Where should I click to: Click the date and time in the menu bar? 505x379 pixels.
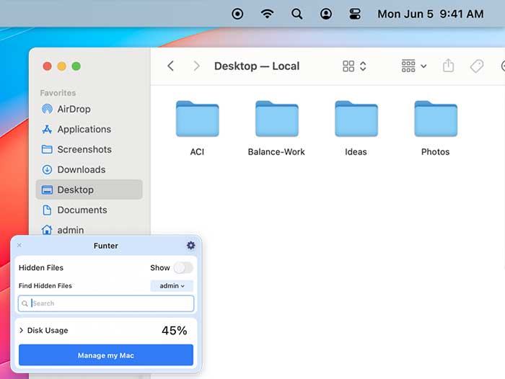431,14
